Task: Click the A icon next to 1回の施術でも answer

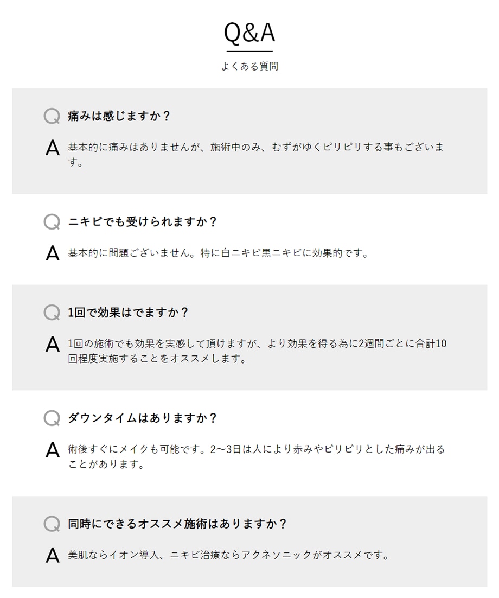Action: click(x=52, y=344)
